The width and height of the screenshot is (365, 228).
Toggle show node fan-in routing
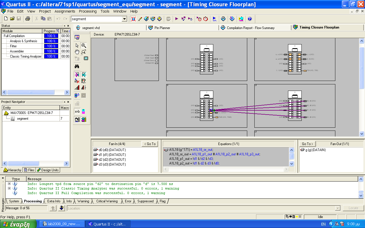(x=77, y=74)
